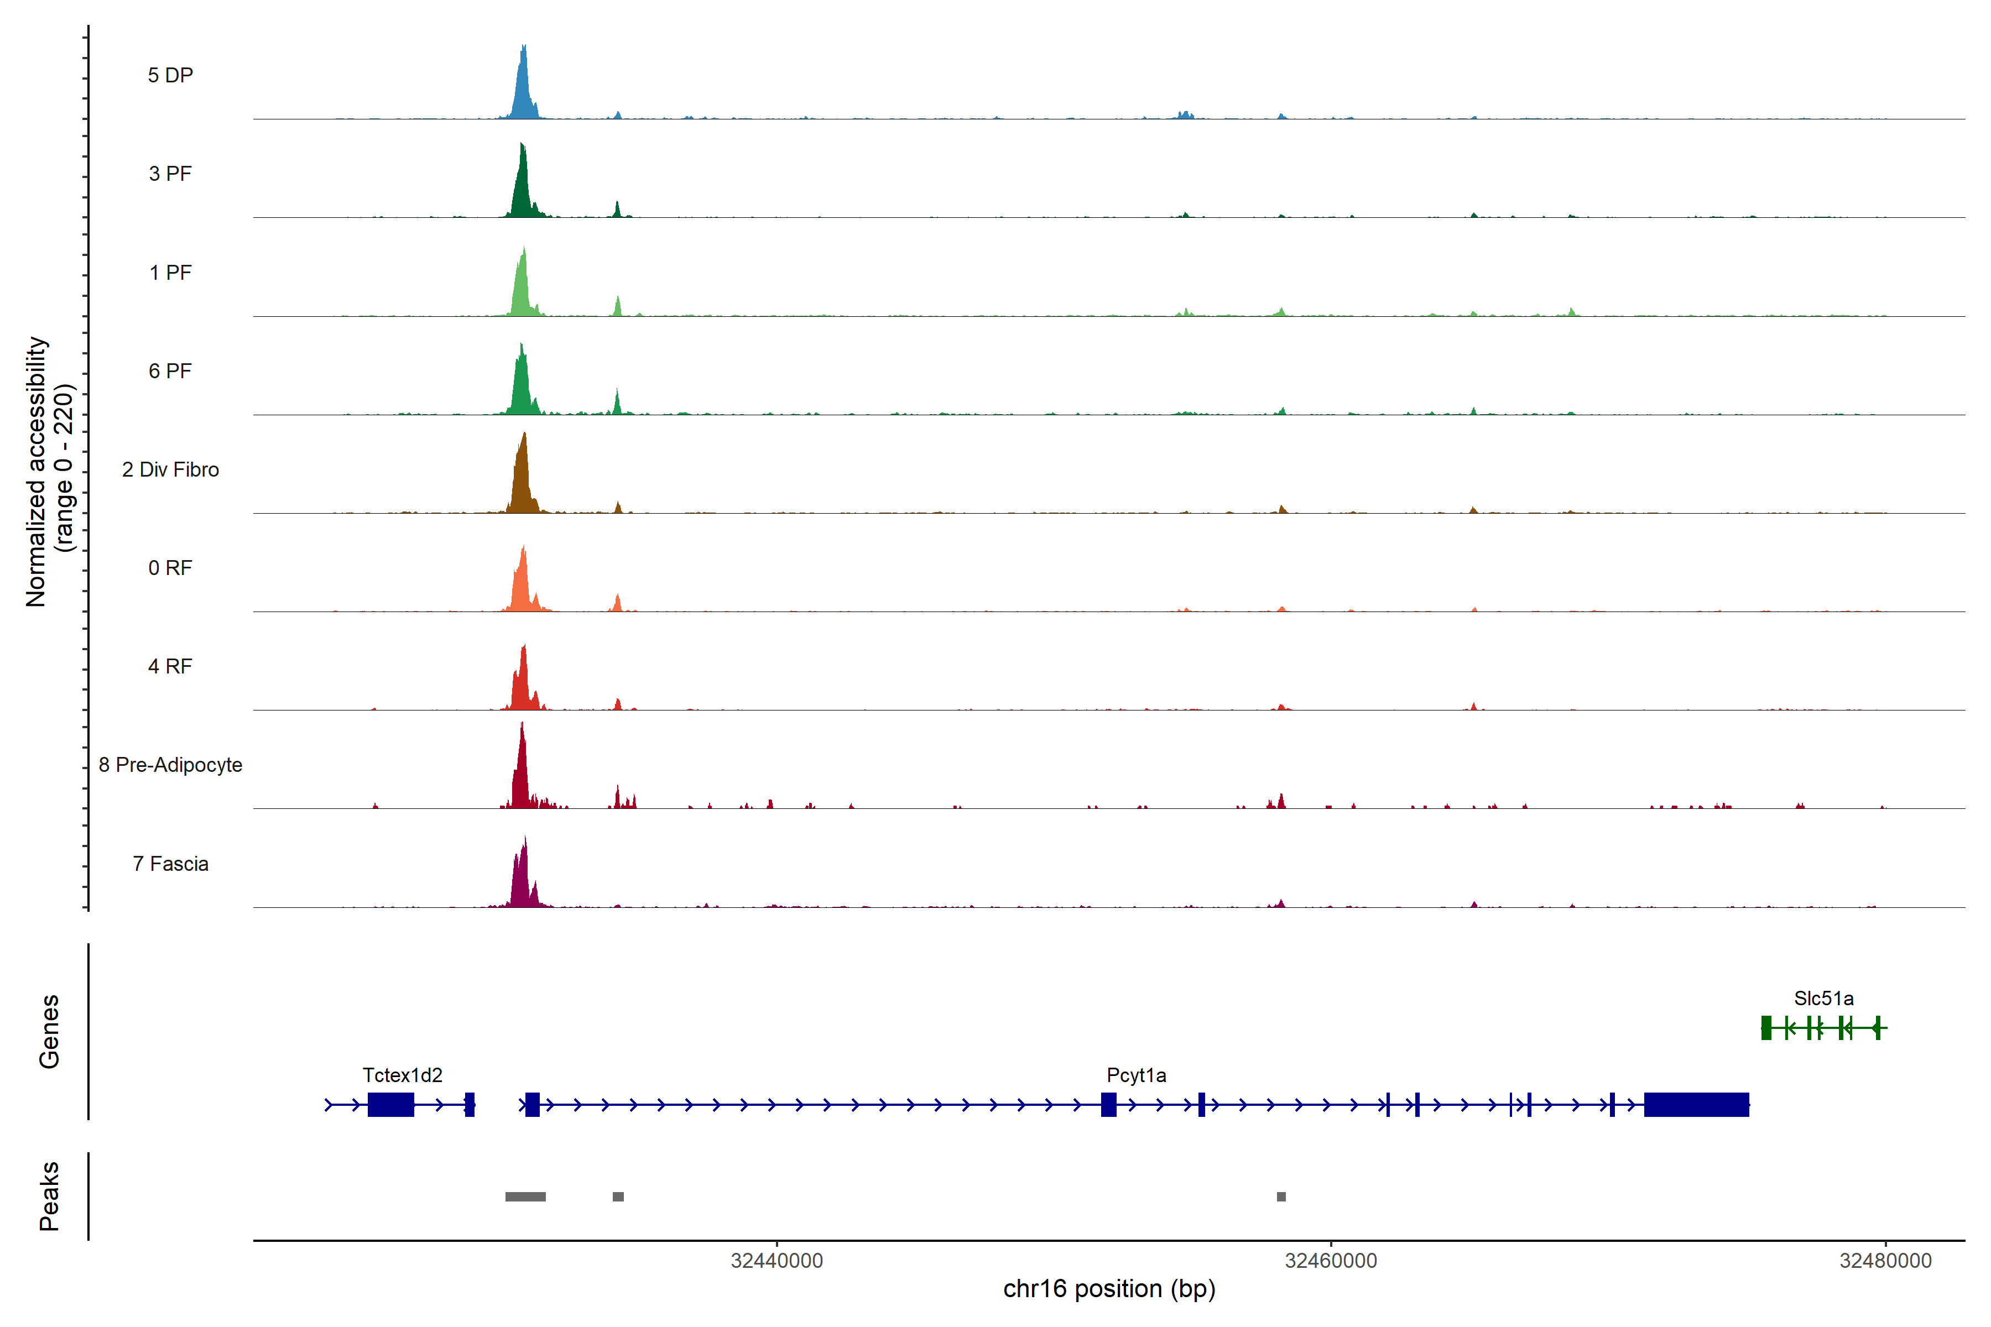Screen dimensions: 1991x1327
Task: Select the 3 PF track label
Action: tap(170, 174)
